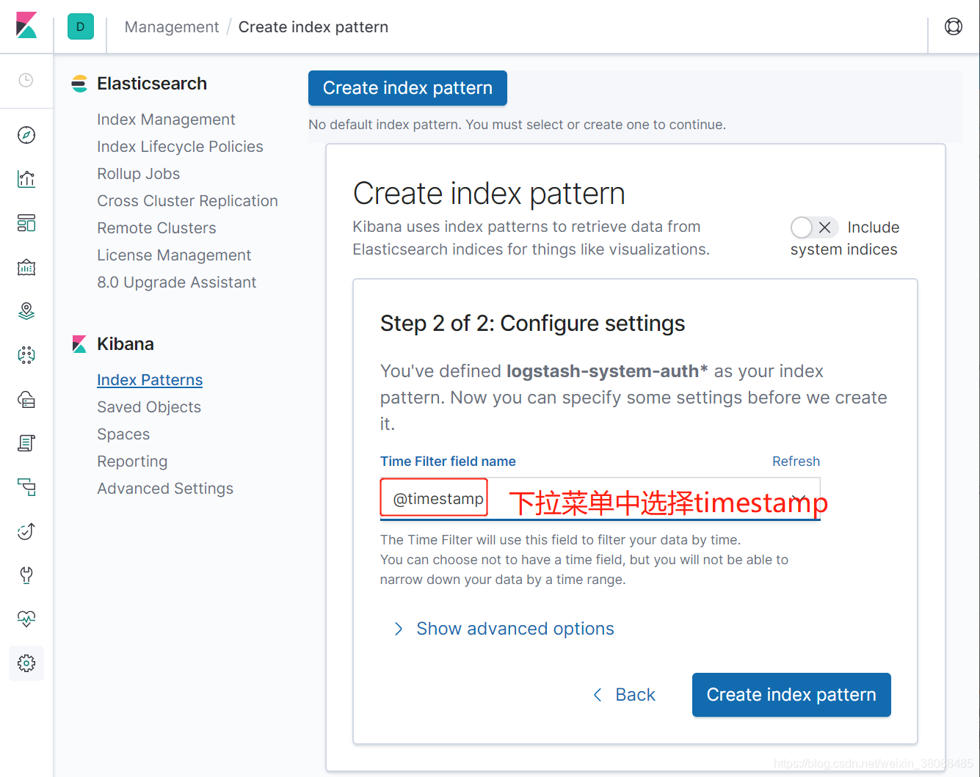980x777 pixels.
Task: Open Stack Monitoring heartbeat icon
Action: (x=26, y=619)
